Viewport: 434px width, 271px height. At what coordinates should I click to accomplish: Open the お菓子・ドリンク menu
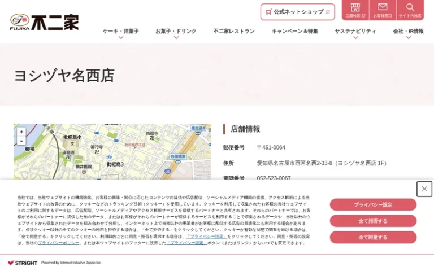click(x=176, y=31)
